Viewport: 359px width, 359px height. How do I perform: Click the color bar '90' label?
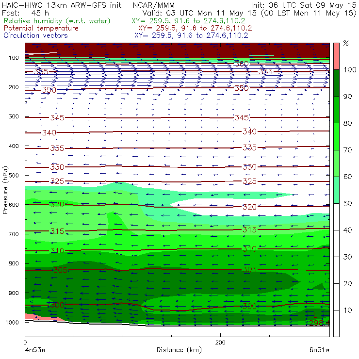(348, 97)
